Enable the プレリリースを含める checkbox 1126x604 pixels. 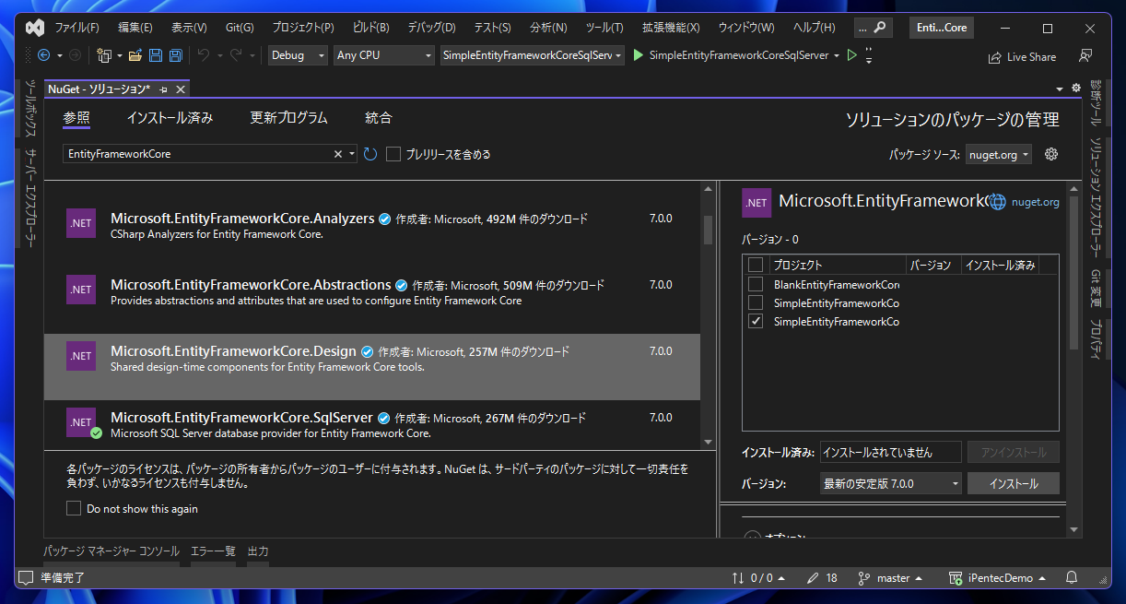pos(393,154)
